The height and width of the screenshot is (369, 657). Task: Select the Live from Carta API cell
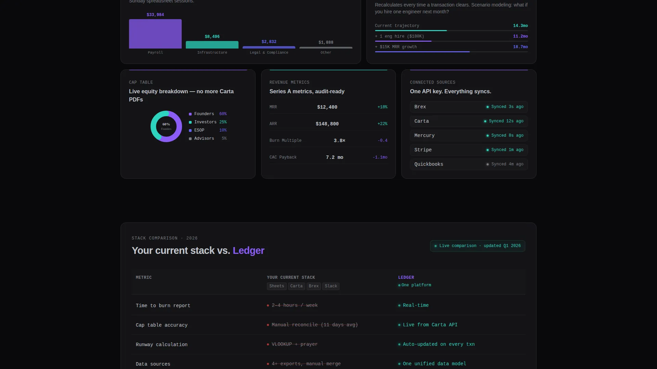click(430, 325)
